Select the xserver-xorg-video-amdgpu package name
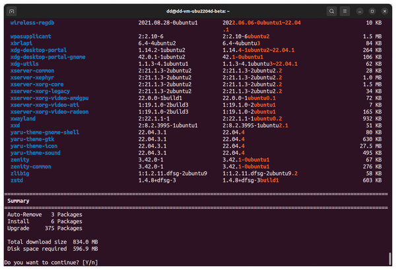This screenshot has width=396, height=270. click(49, 98)
